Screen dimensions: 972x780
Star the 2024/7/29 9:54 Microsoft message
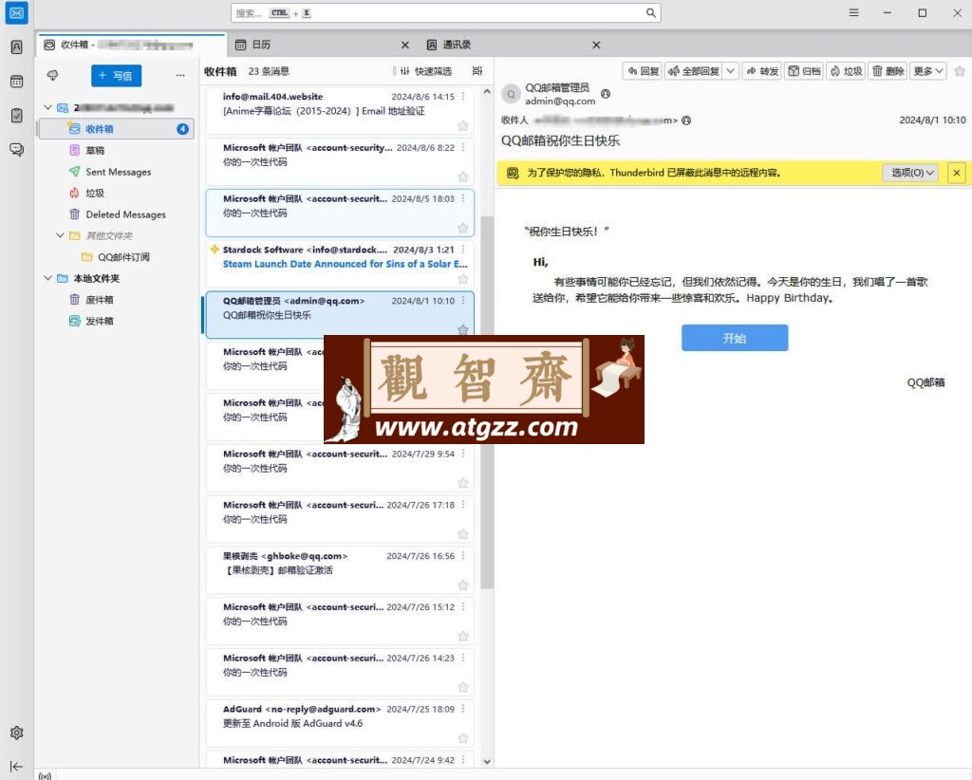(463, 483)
